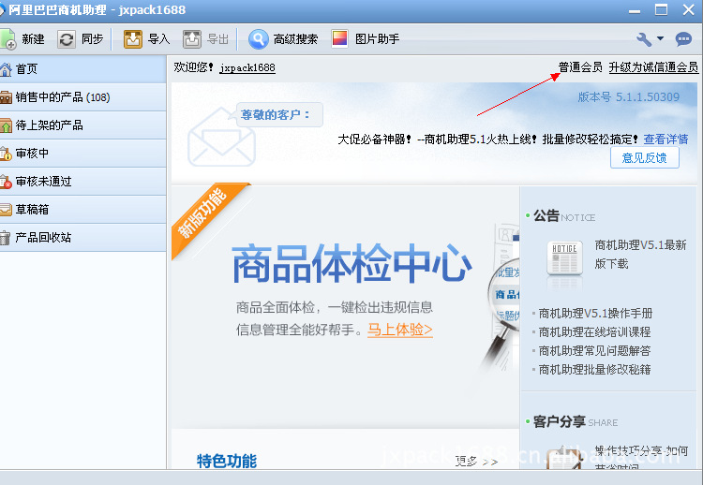Select 首页 in the sidebar
This screenshot has width=703, height=485.
click(x=82, y=69)
